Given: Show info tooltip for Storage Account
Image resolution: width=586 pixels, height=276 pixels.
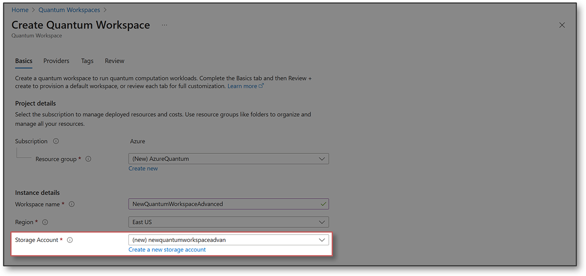Looking at the screenshot, I should click(70, 240).
